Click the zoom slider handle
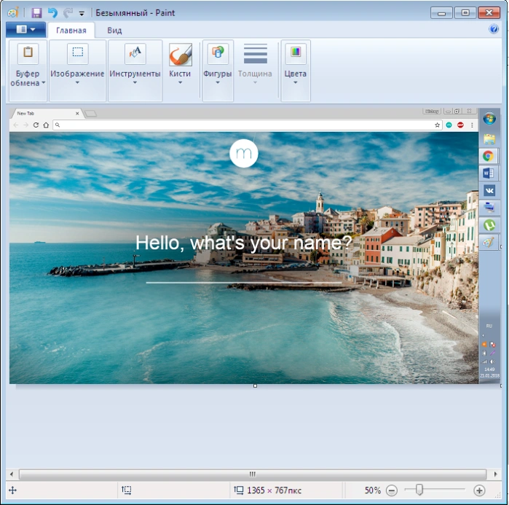 click(419, 490)
